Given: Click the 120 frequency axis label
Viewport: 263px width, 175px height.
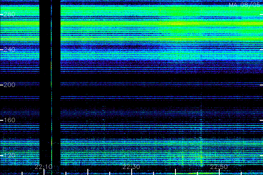Looking at the screenshot, I should (9, 155).
